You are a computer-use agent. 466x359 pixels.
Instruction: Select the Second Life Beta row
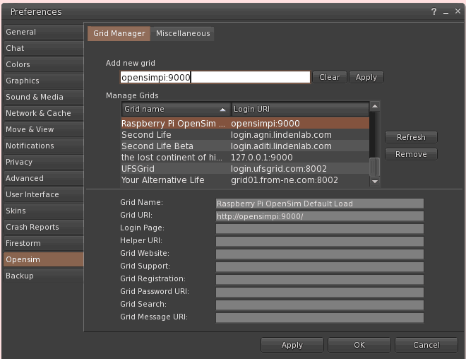[245, 146]
